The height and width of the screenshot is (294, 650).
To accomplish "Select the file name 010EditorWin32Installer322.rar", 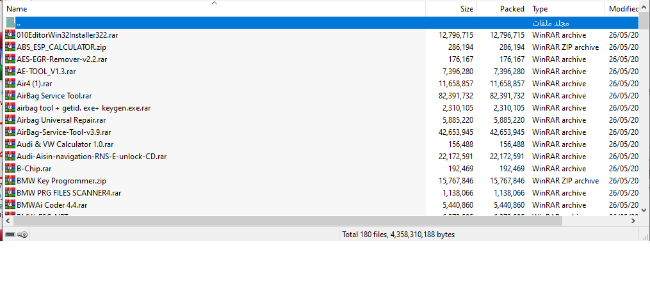I will [x=67, y=35].
